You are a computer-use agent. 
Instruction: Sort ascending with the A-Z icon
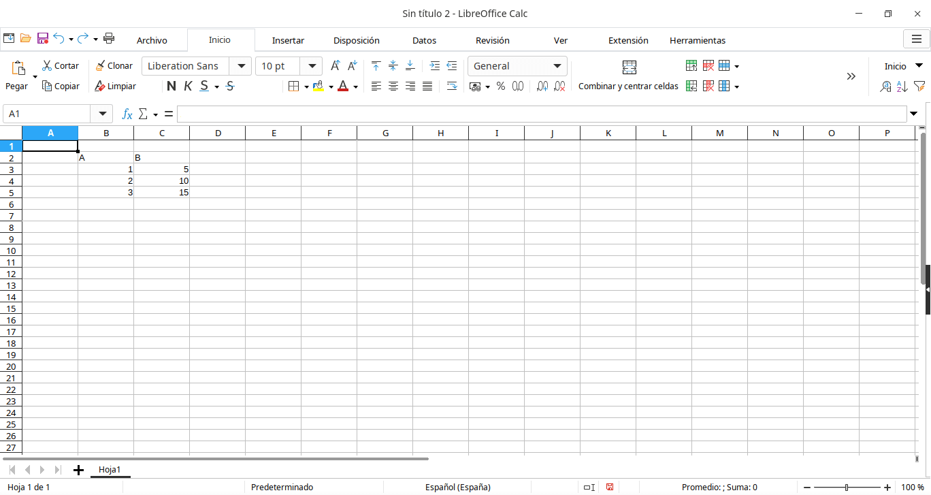[x=902, y=86]
